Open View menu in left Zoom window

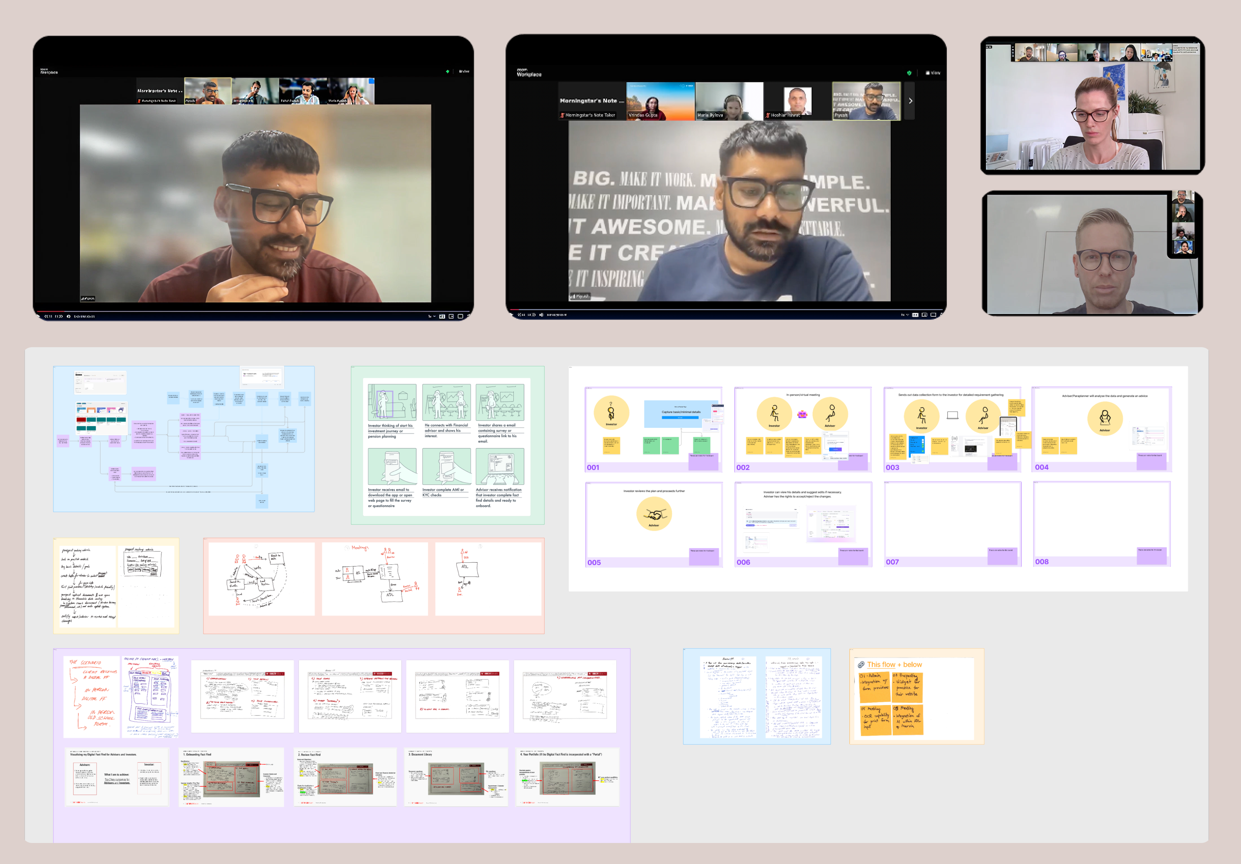pyautogui.click(x=464, y=71)
